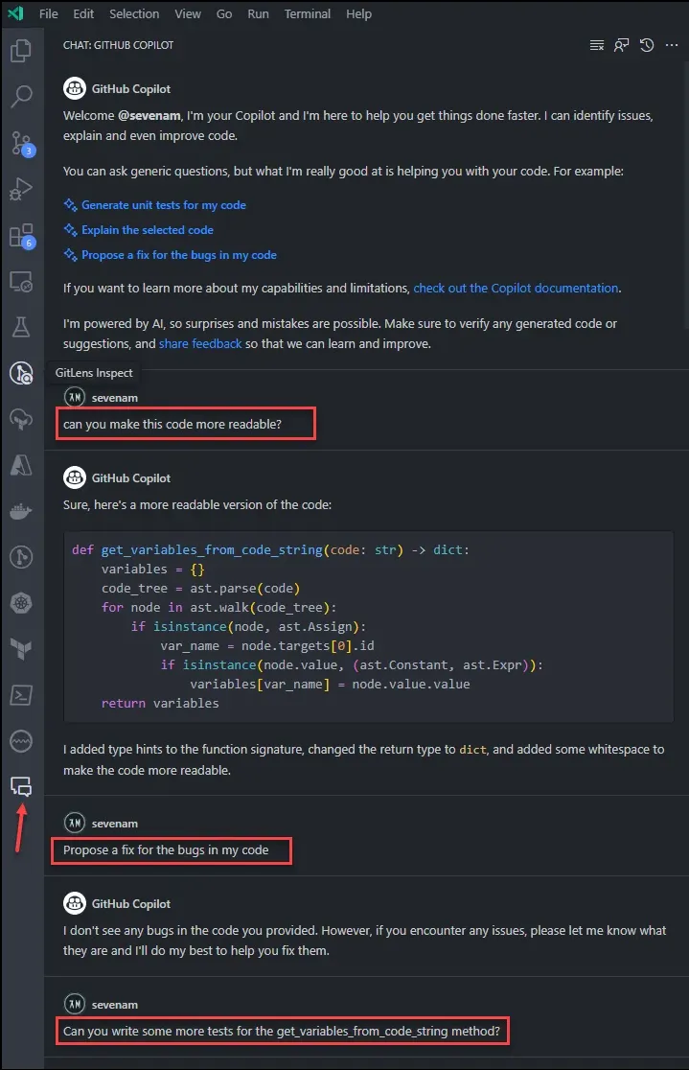Open the chat panel more actions ellipsis

tap(672, 45)
